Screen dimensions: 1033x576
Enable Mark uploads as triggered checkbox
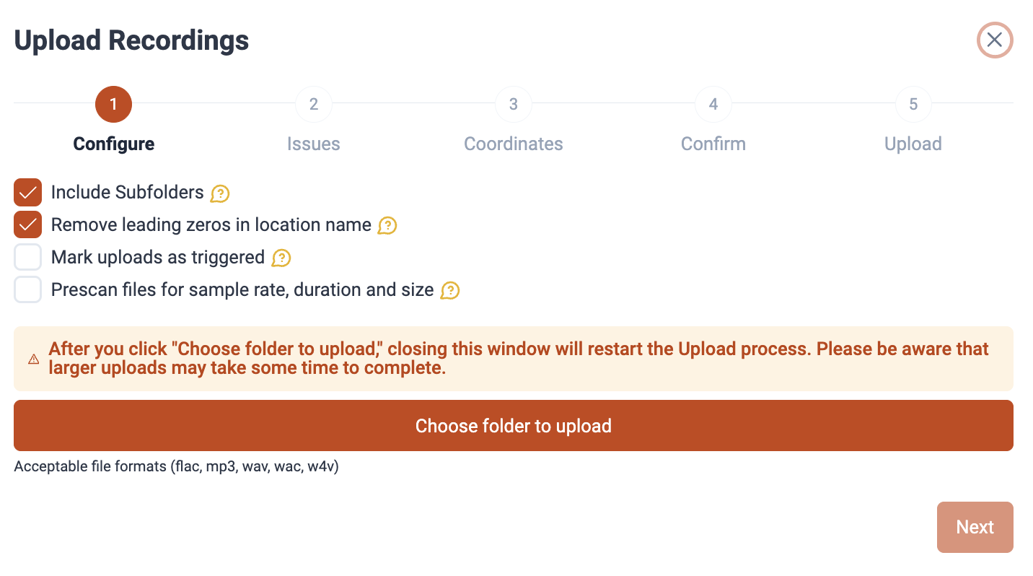point(28,257)
